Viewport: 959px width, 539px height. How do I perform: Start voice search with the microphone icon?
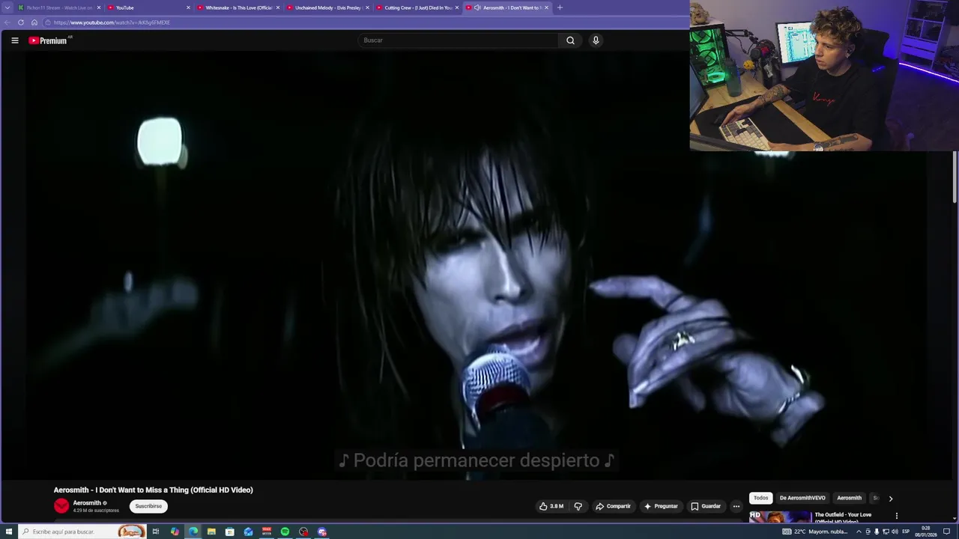tap(596, 40)
